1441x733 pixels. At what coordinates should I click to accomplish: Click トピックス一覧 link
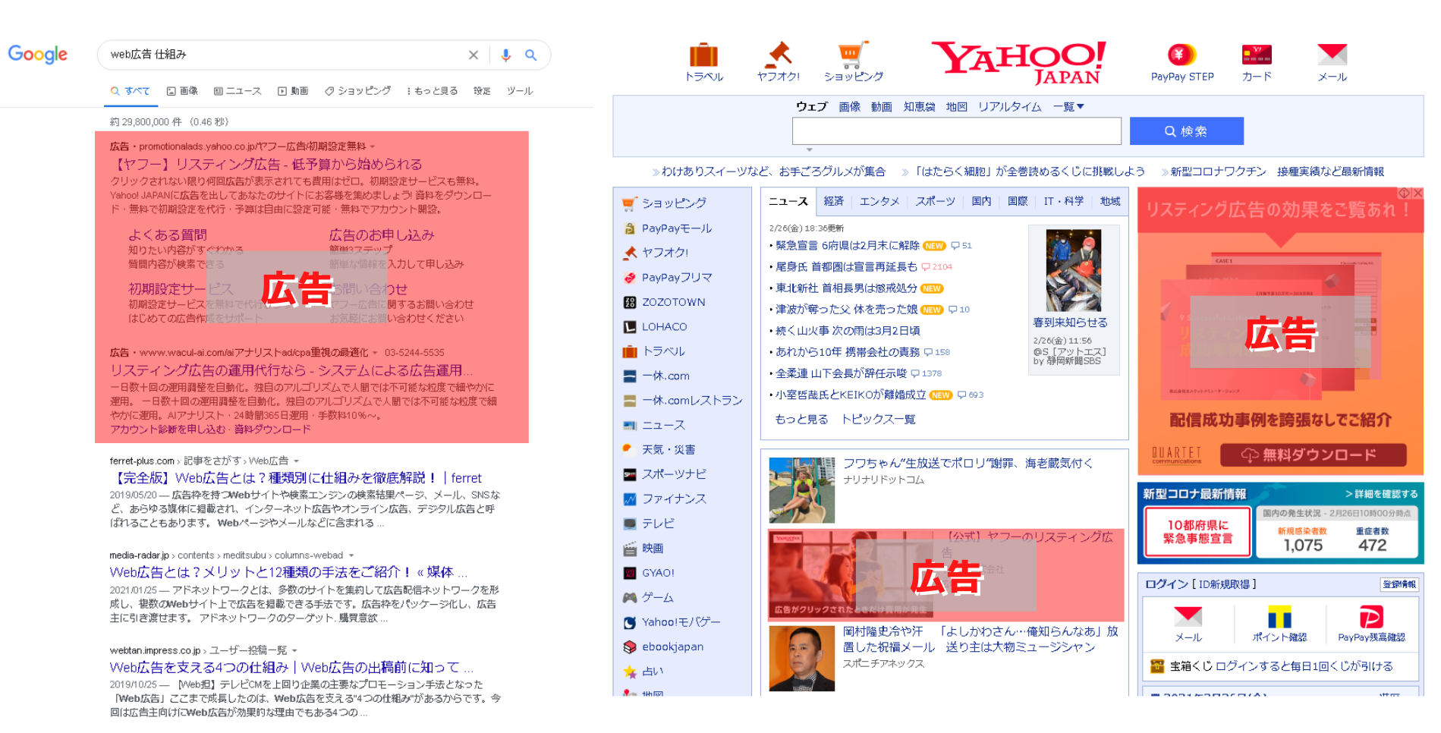coord(878,420)
